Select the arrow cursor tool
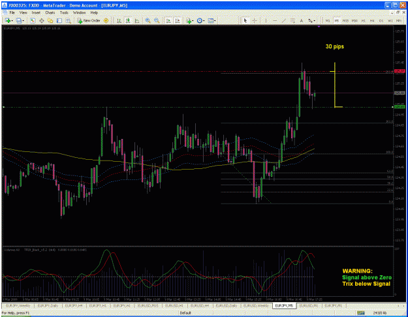408x317 pixels. (x=245, y=20)
